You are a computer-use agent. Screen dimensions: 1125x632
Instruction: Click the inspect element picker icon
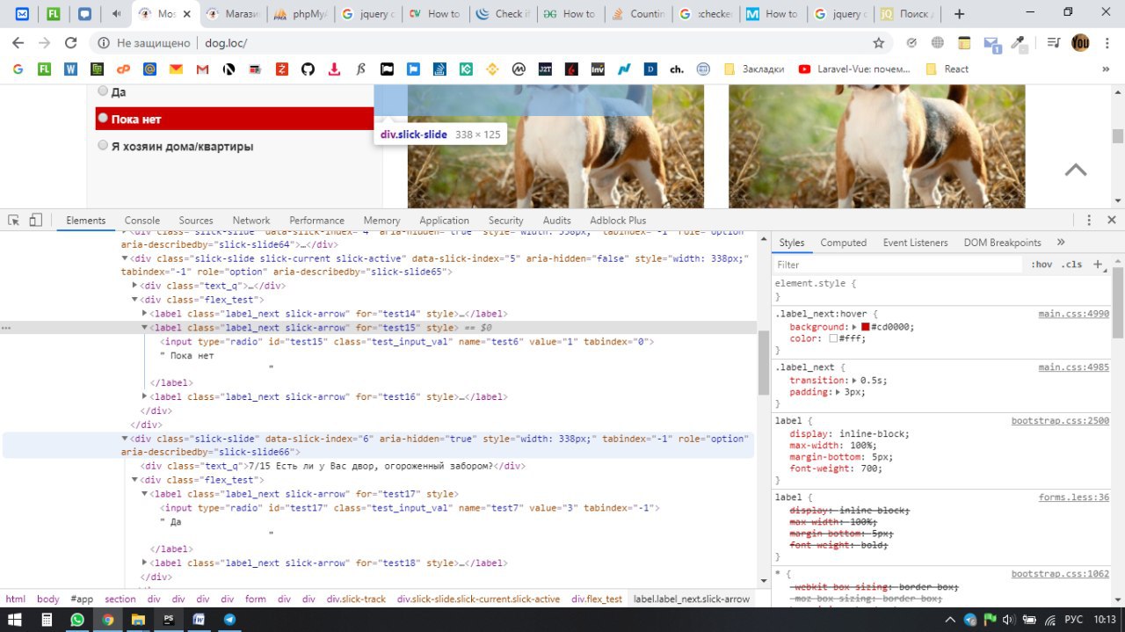[14, 220]
